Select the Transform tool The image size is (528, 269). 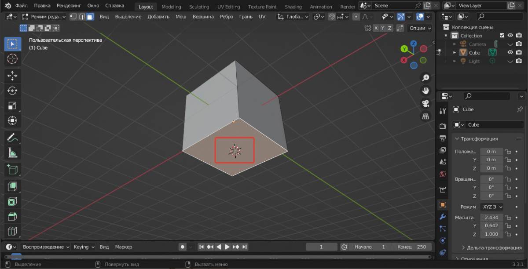[x=12, y=120]
